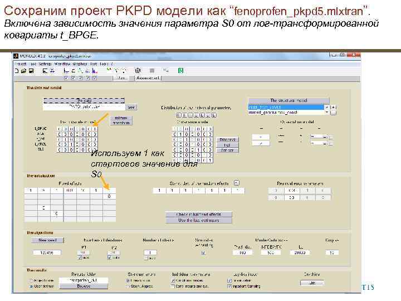Click the blue-red histogram toolbar icon
Screen dimensions: 401x301
point(95,71)
